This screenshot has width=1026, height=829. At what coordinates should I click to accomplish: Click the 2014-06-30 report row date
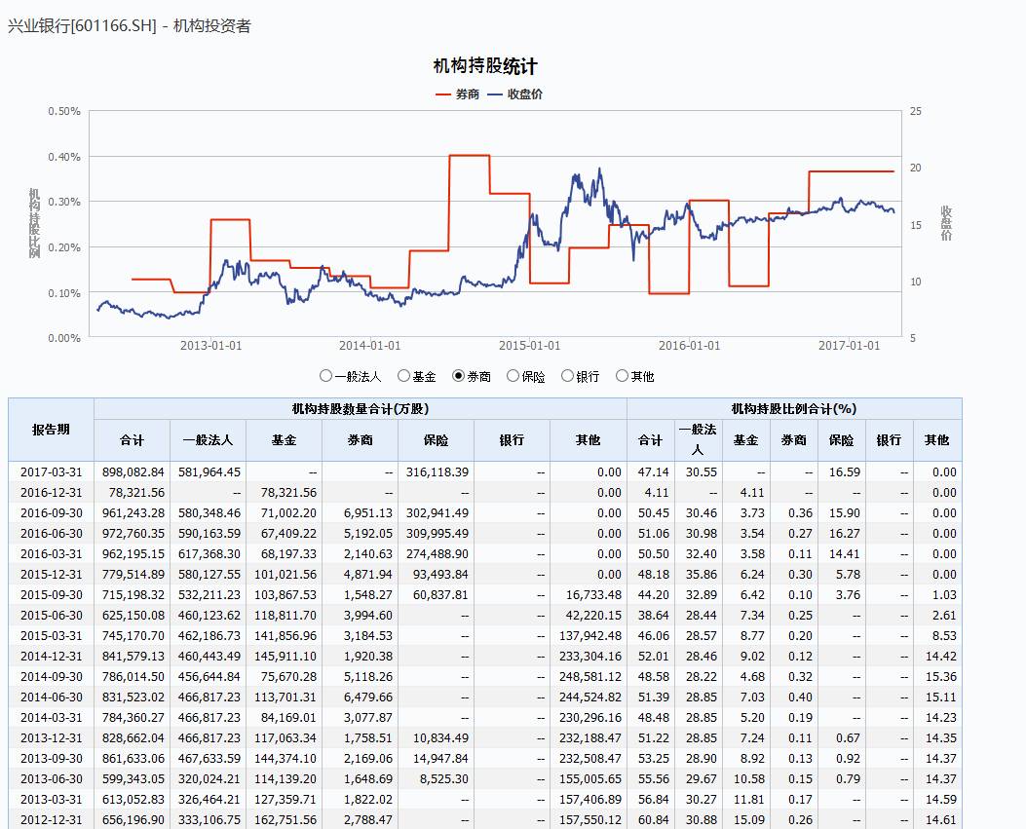51,697
